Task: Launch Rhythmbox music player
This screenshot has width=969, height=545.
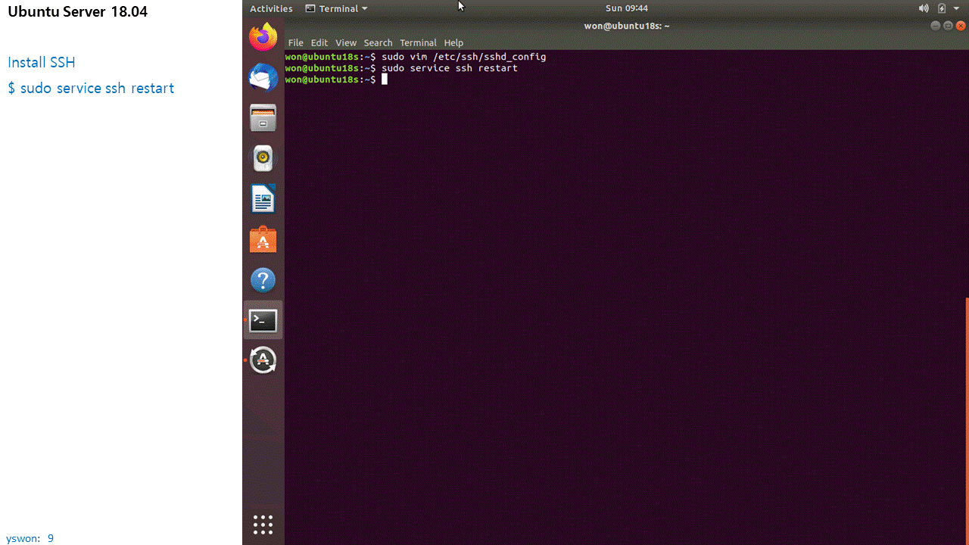Action: 263,158
